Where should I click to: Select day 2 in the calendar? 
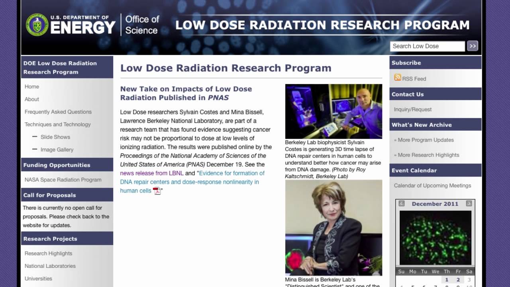[x=458, y=280]
